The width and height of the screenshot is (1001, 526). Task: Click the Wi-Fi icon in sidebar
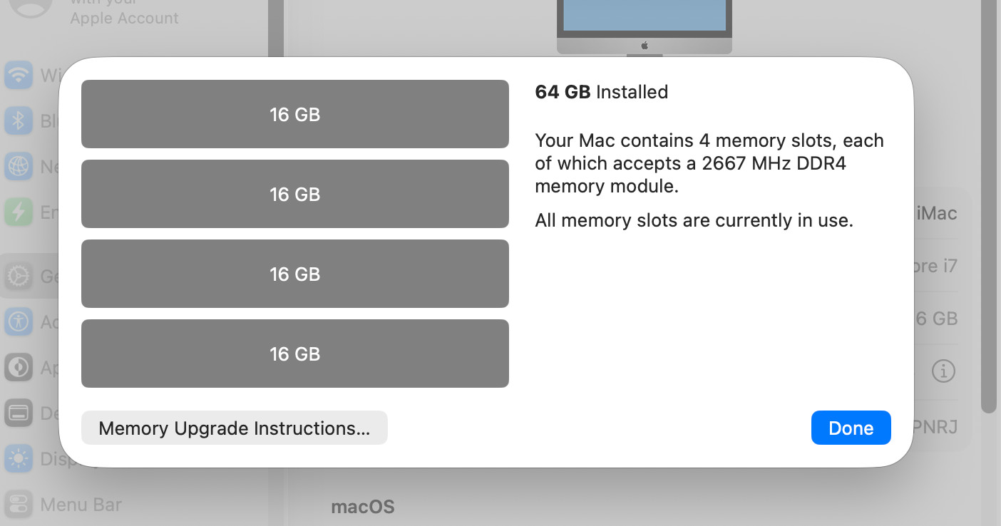19,75
